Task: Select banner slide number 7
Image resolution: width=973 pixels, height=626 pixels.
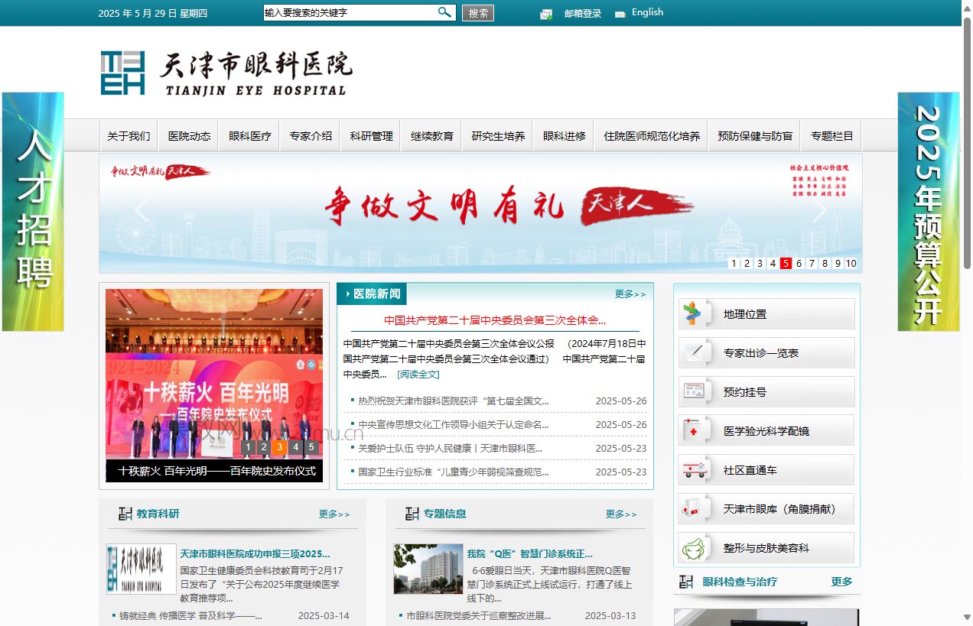Action: click(x=812, y=264)
